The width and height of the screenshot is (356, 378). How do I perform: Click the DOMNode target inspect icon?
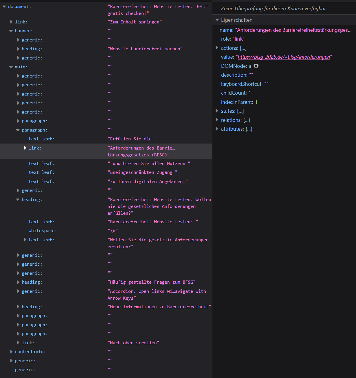(x=256, y=66)
